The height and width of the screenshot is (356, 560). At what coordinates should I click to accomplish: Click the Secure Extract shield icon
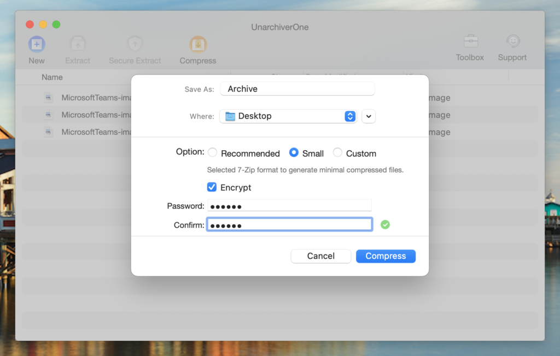click(x=135, y=44)
